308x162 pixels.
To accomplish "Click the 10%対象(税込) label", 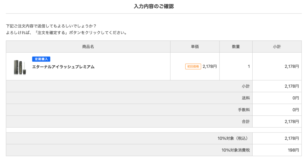I will 234,139.
